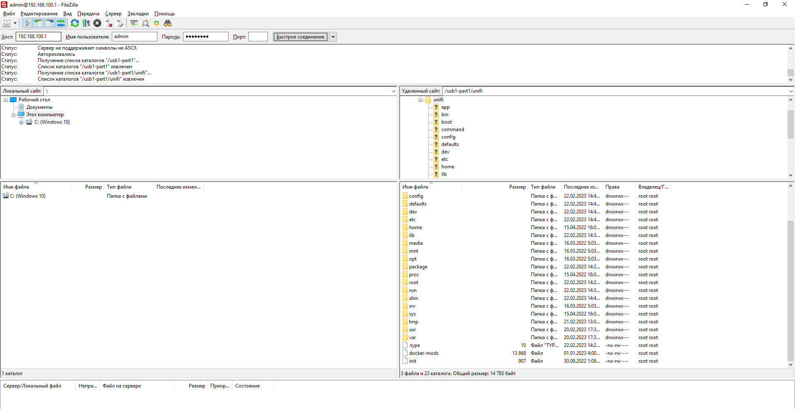The width and height of the screenshot is (795, 409).
Task: Toggle processing of the transfer queue
Action: 86,24
